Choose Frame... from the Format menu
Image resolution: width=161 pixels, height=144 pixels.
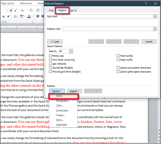pos(63,115)
